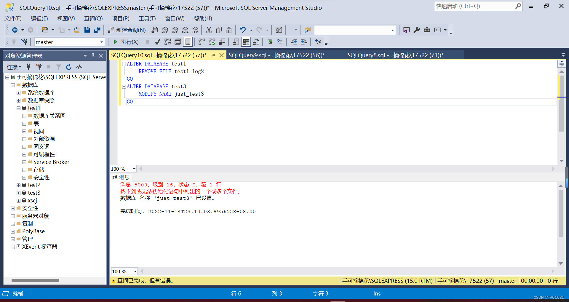
Task: Toggle Include Actual Execution Plan
Action: [202, 42]
